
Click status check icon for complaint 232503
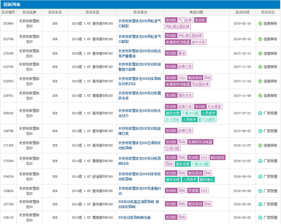tap(260, 81)
